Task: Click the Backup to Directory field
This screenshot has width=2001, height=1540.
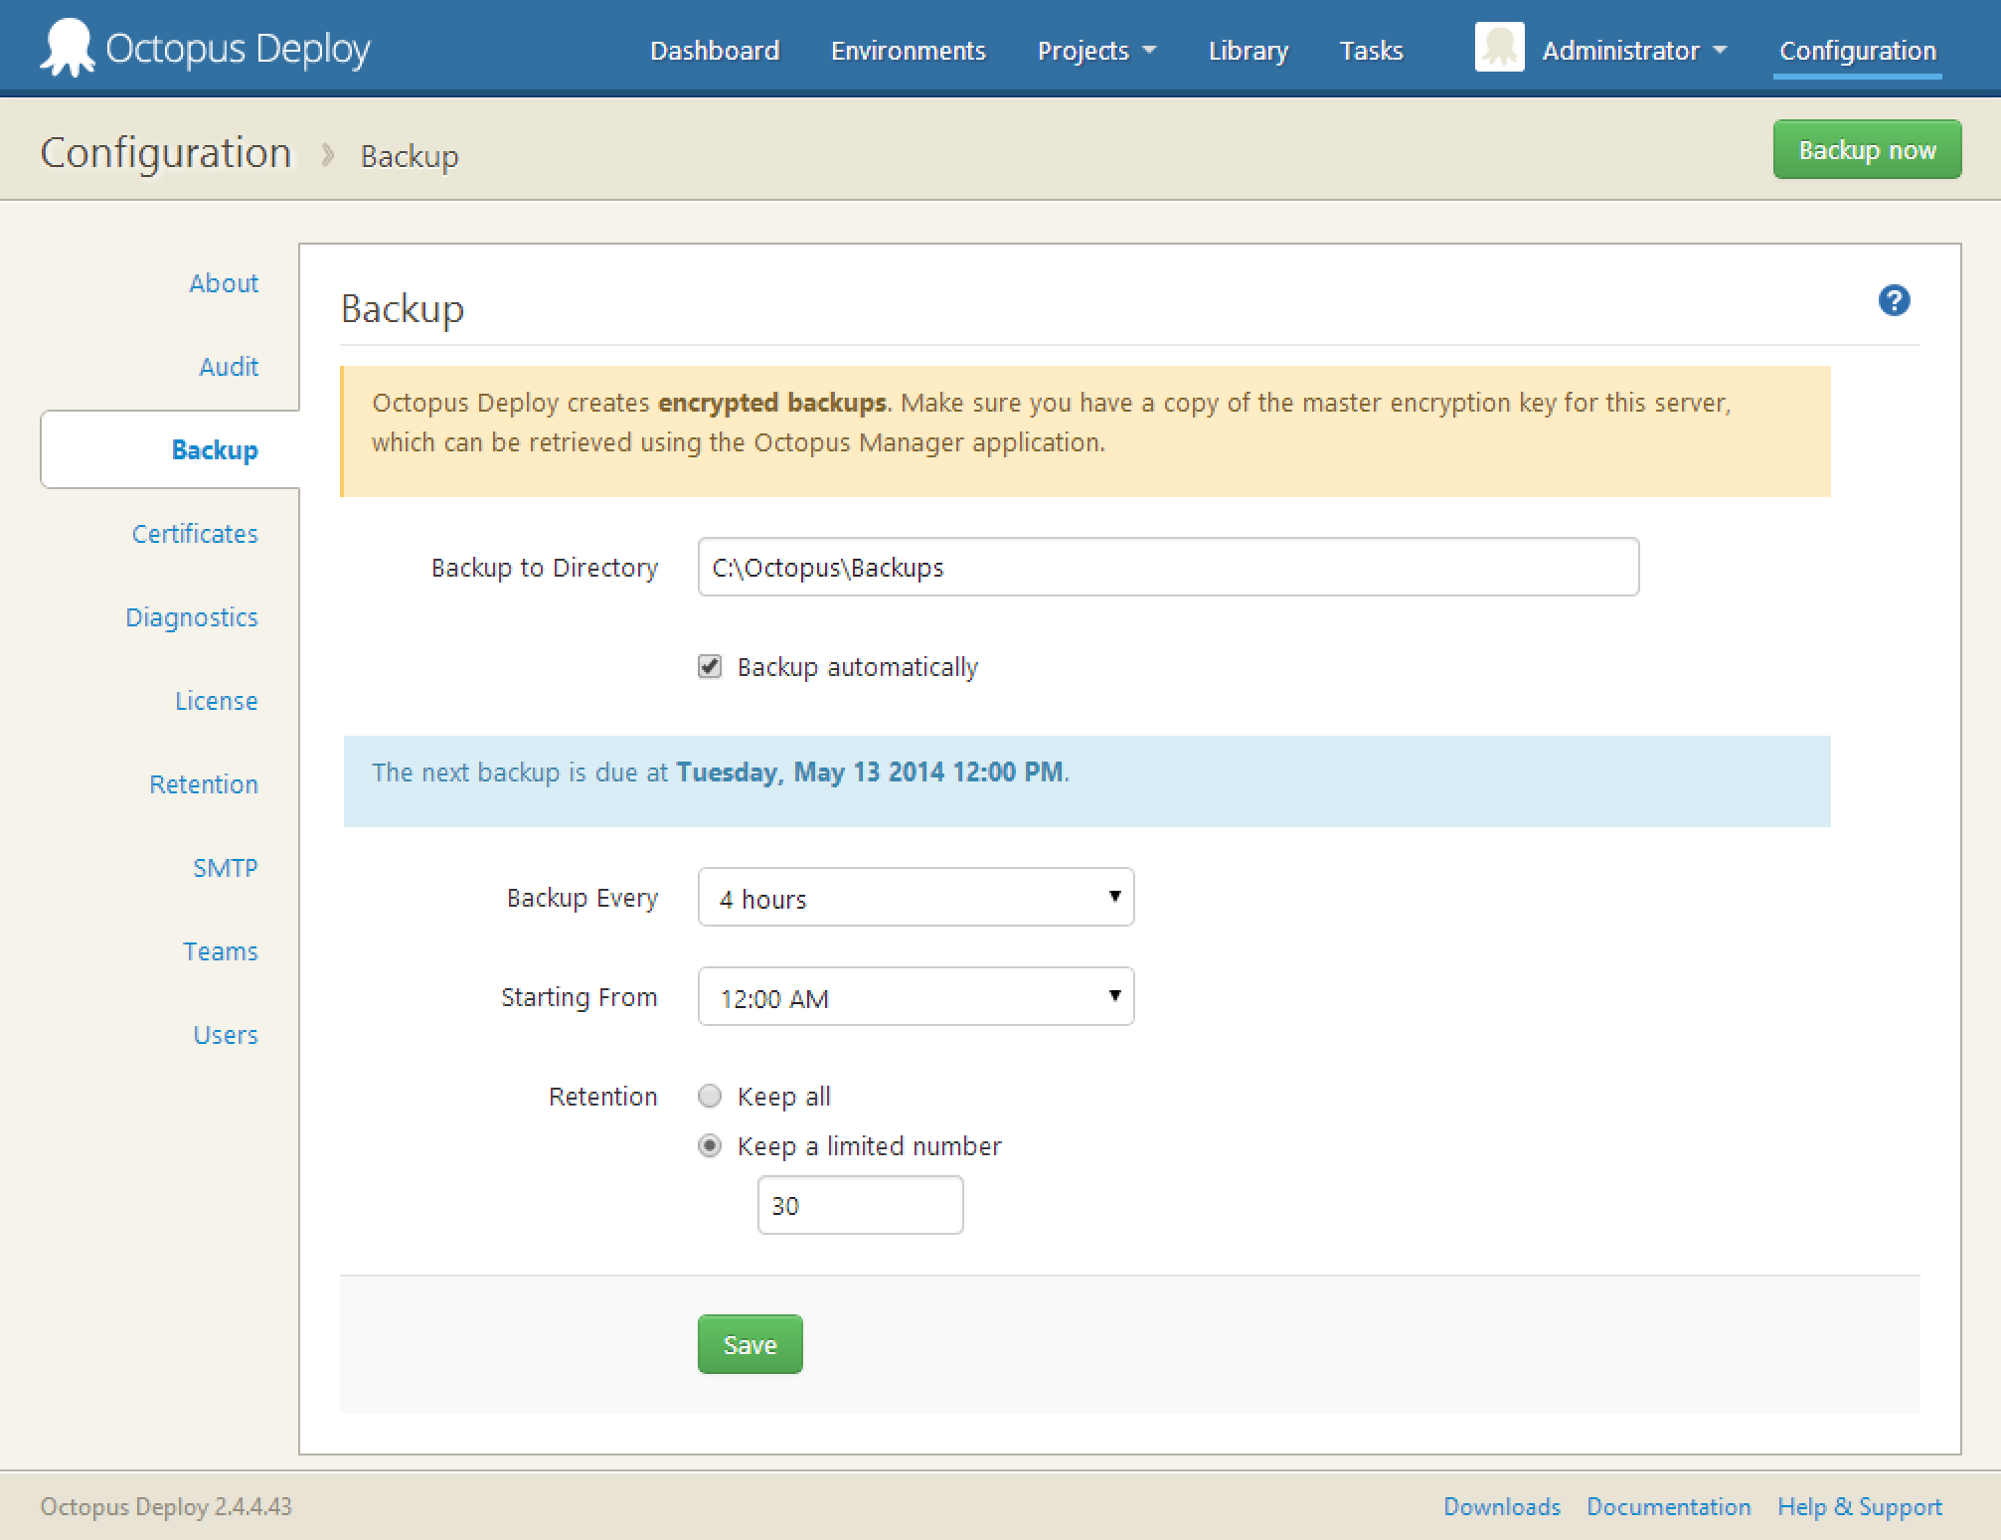Action: coord(1167,568)
